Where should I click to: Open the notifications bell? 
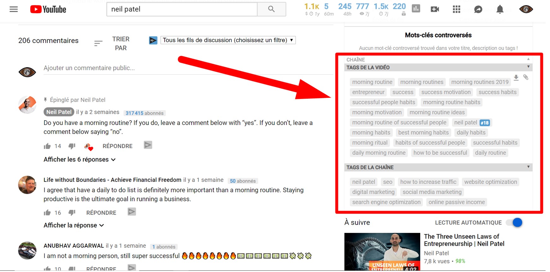(500, 9)
